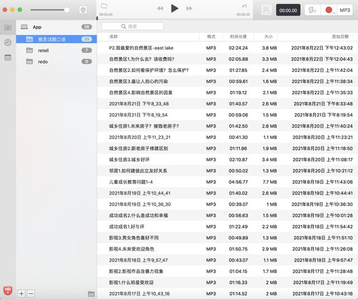Viewport: 358px width, 299px height.
Task: Select recording P2.我最爱的自然景区-east lake
Action: (228, 48)
